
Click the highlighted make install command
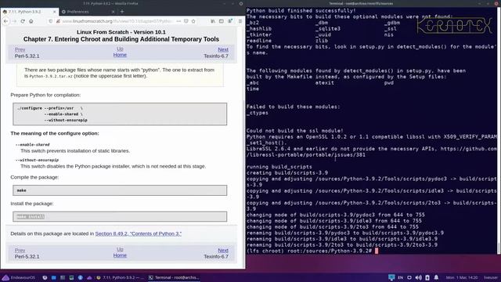pyautogui.click(x=31, y=217)
